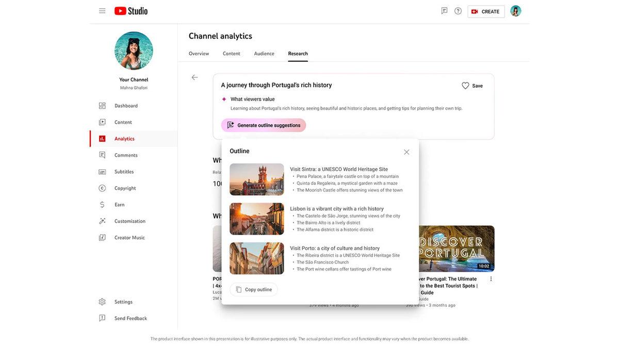This screenshot has width=619, height=348.
Task: Open the Sintra outline thumbnail image
Action: pos(256,179)
